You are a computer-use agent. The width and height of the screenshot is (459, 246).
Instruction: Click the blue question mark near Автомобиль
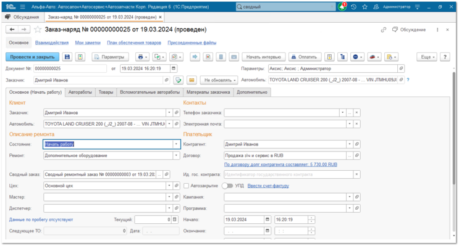click(408, 80)
